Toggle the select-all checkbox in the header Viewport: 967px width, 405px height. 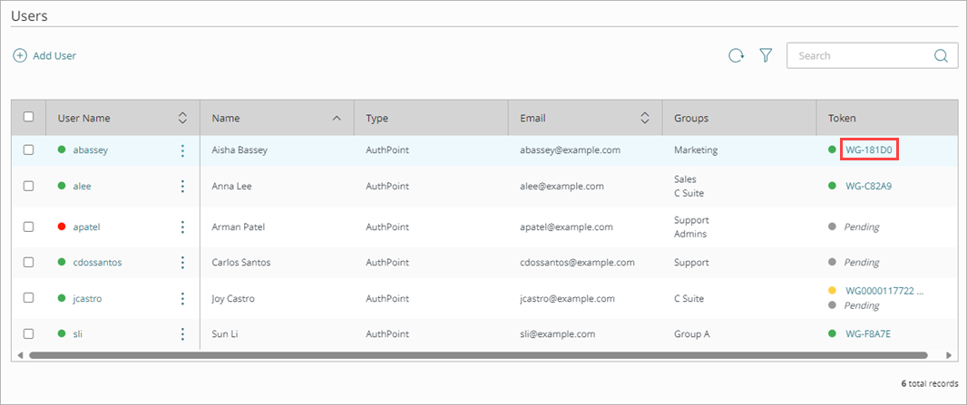(28, 117)
